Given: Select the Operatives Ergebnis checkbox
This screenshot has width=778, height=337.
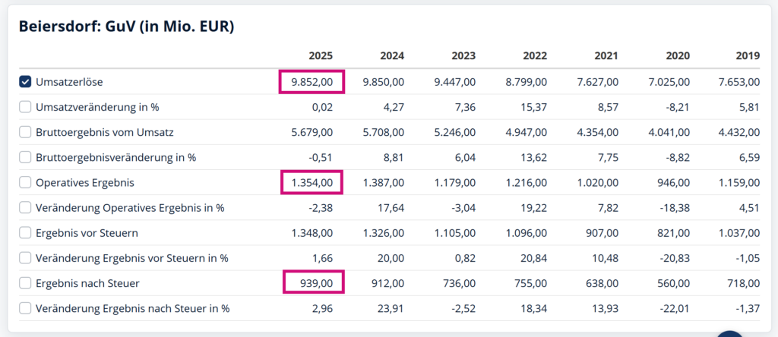Looking at the screenshot, I should [x=25, y=182].
